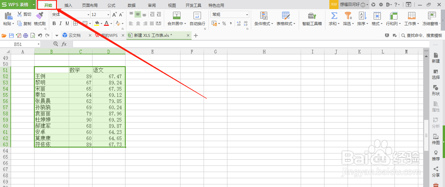
Task: Switch to the View (视图) tab
Action: pyautogui.click(x=172, y=5)
